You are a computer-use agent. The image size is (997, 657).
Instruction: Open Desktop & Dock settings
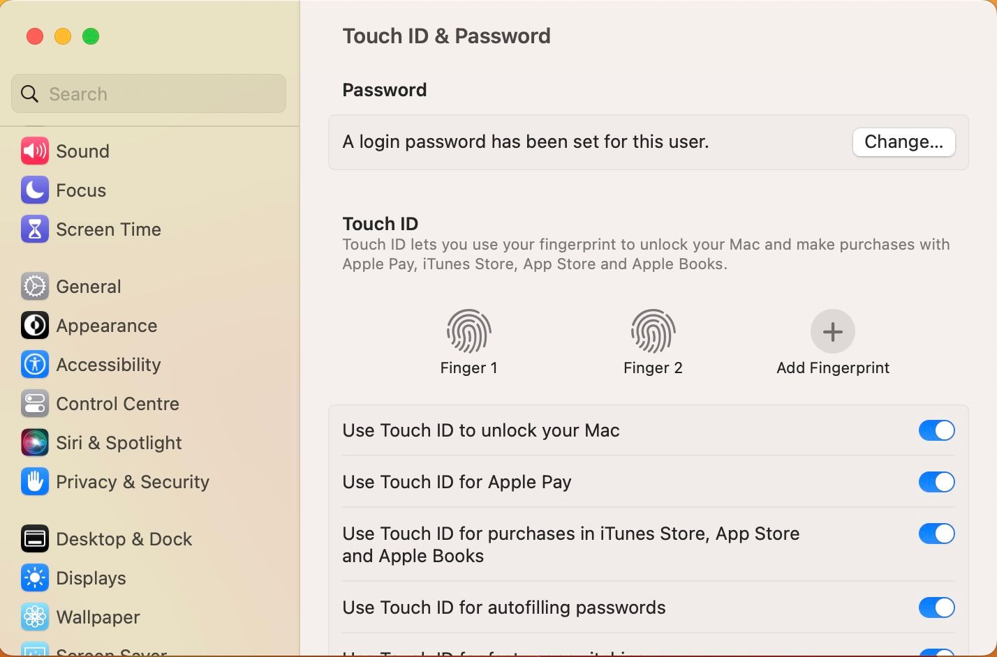[124, 539]
